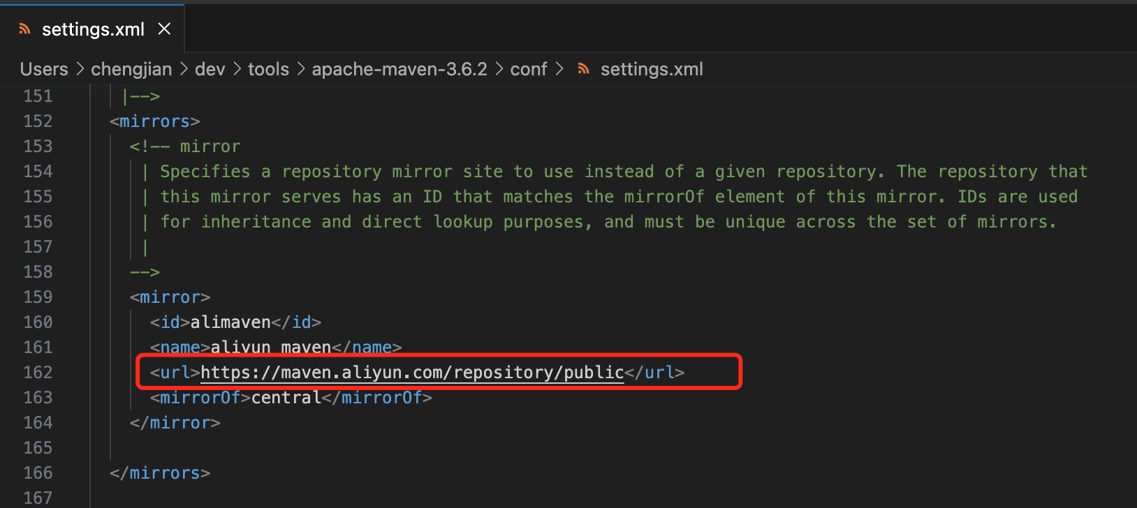Open the tools breadcrumb segment
This screenshot has width=1137, height=508.
[268, 69]
